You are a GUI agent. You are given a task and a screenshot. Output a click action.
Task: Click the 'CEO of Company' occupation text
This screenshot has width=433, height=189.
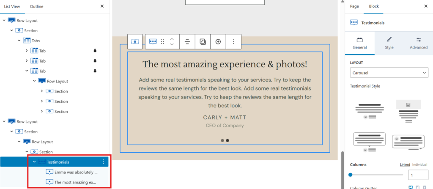coord(225,126)
